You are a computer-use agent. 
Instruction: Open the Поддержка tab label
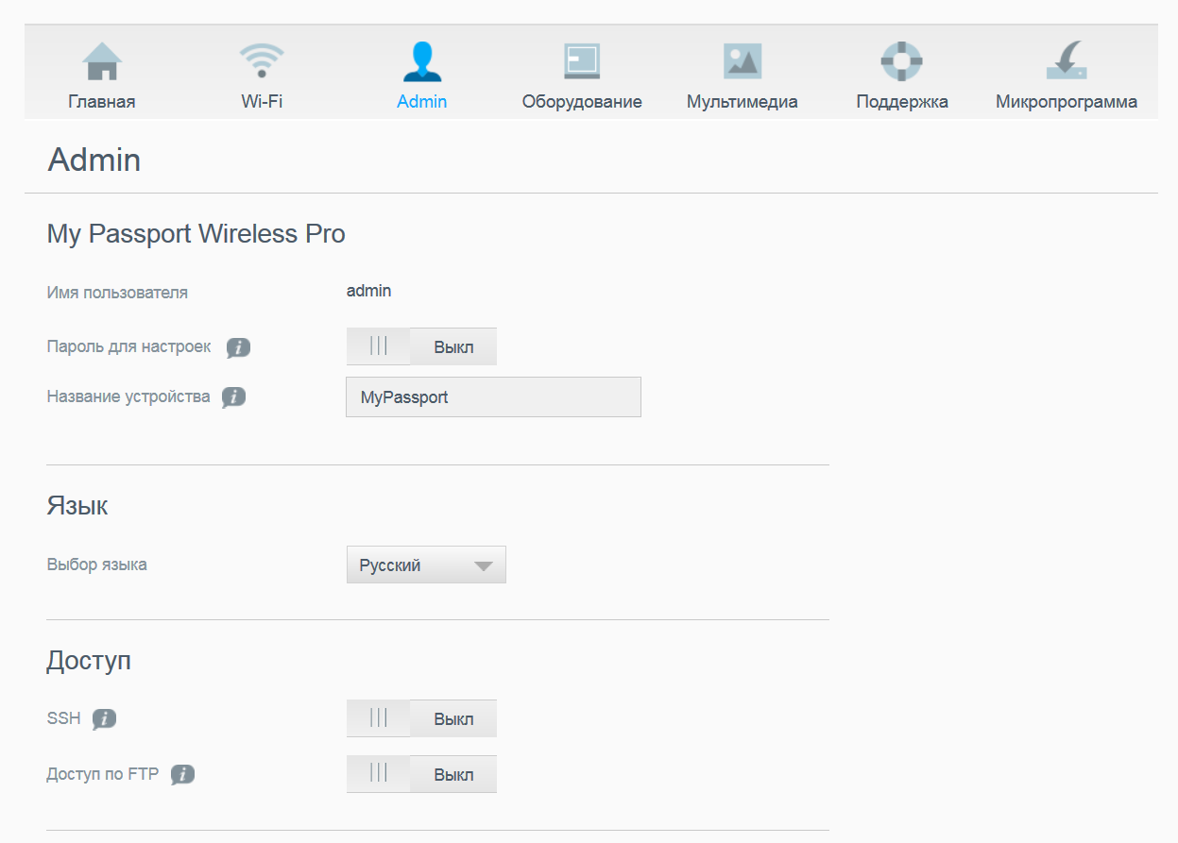pyautogui.click(x=902, y=102)
